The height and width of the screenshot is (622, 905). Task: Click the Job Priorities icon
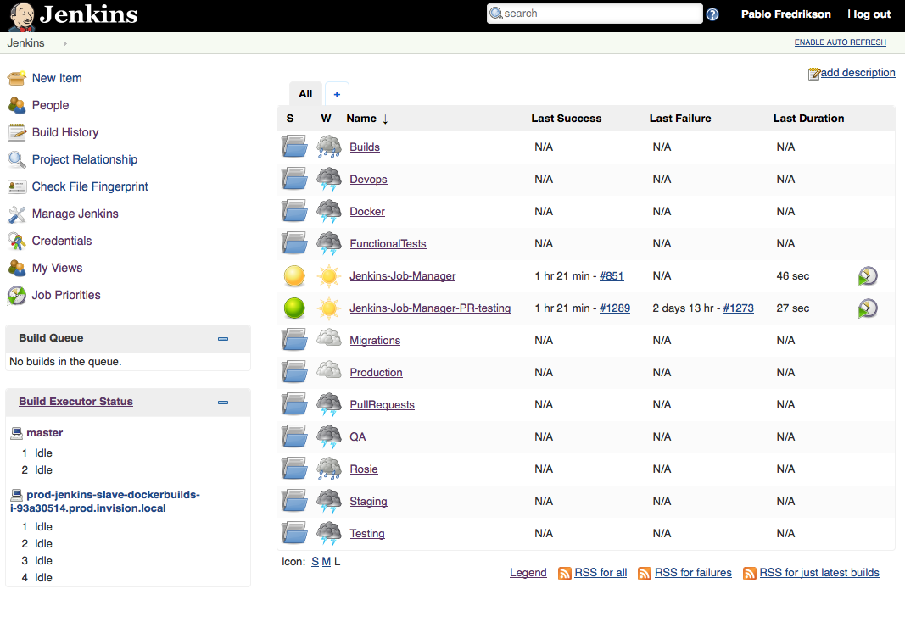pyautogui.click(x=17, y=295)
